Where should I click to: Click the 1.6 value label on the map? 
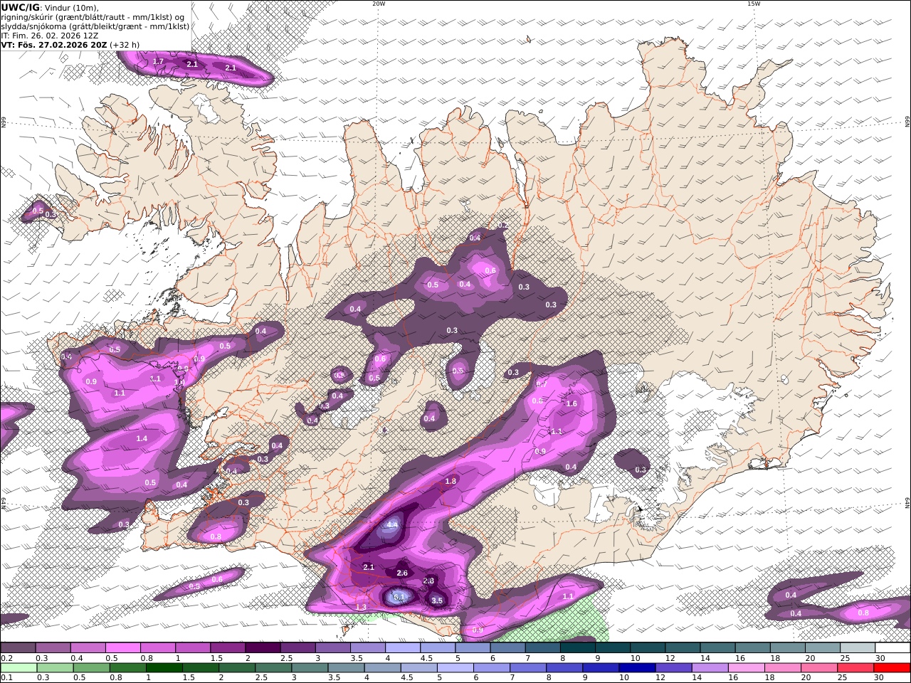571,403
